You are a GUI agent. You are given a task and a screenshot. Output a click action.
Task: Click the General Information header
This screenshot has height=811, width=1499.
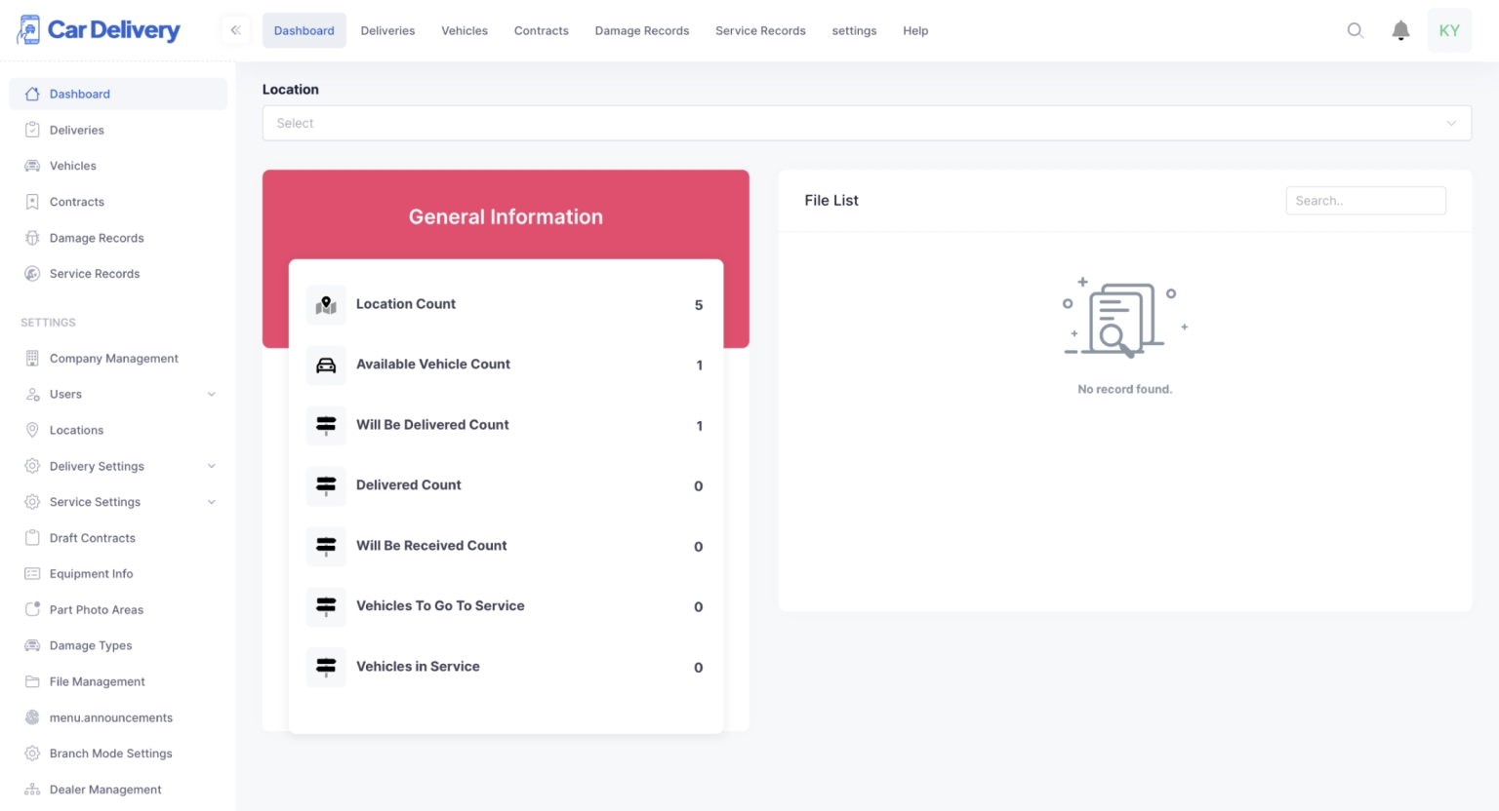point(506,217)
